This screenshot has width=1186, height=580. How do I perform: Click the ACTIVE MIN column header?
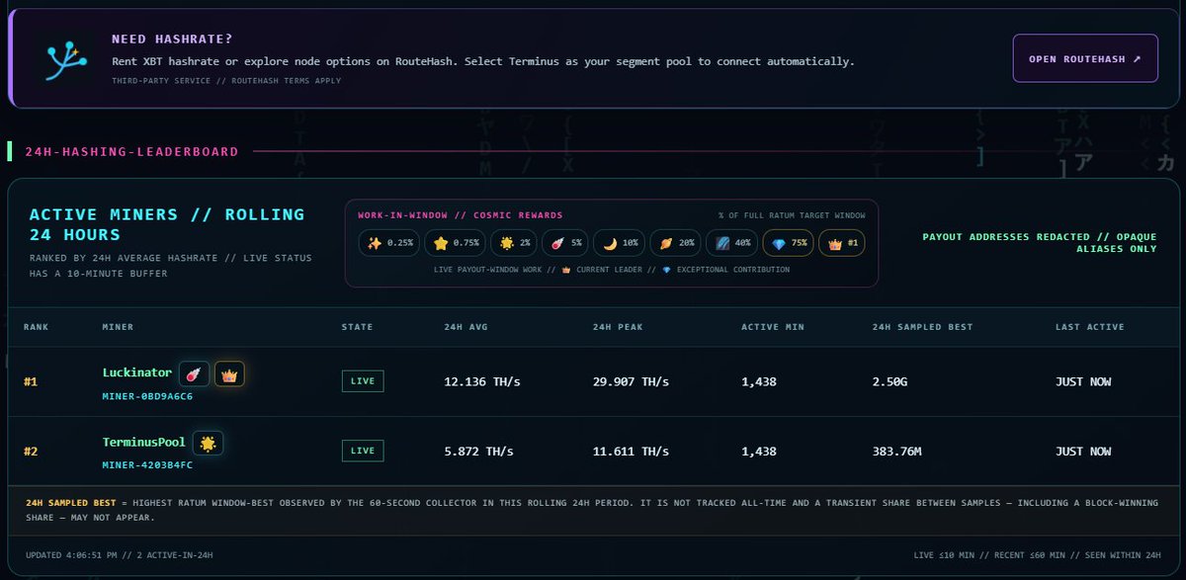[x=772, y=326]
